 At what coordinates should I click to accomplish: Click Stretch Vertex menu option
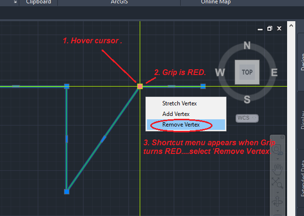[x=179, y=103]
